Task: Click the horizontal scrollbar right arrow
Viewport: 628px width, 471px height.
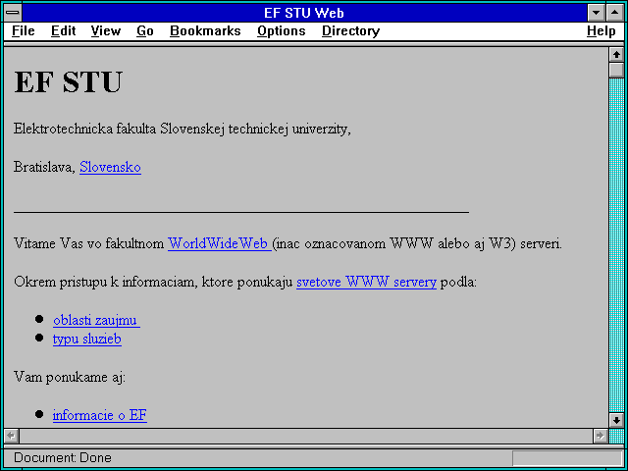Action: pos(601,436)
